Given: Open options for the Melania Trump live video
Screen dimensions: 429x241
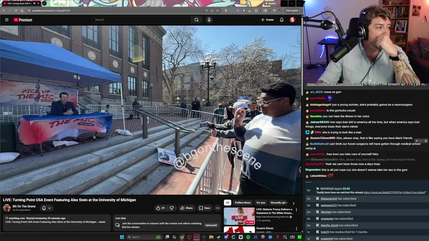Looking at the screenshot, I should click(x=296, y=210).
